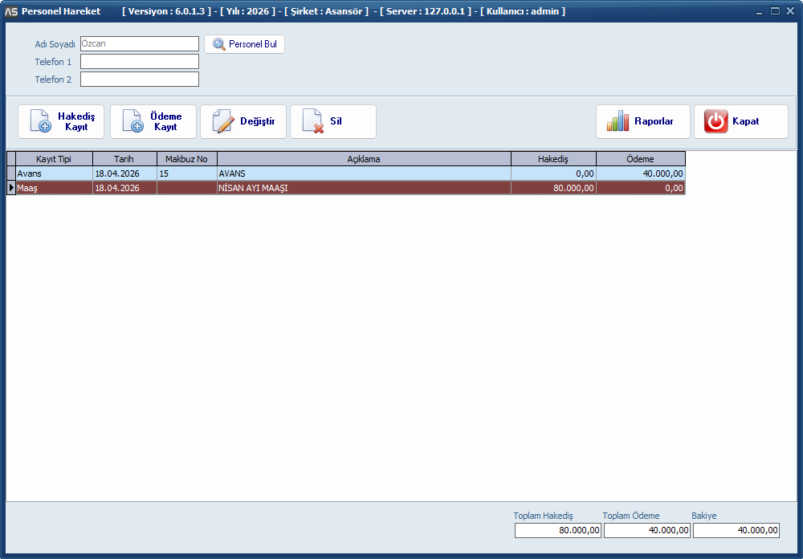Open Raporlar bar chart icon
This screenshot has height=559, width=803.
[618, 121]
